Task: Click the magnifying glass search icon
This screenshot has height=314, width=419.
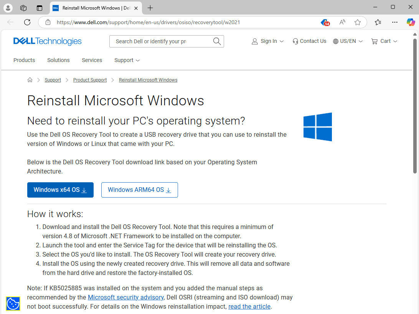Action: point(217,41)
